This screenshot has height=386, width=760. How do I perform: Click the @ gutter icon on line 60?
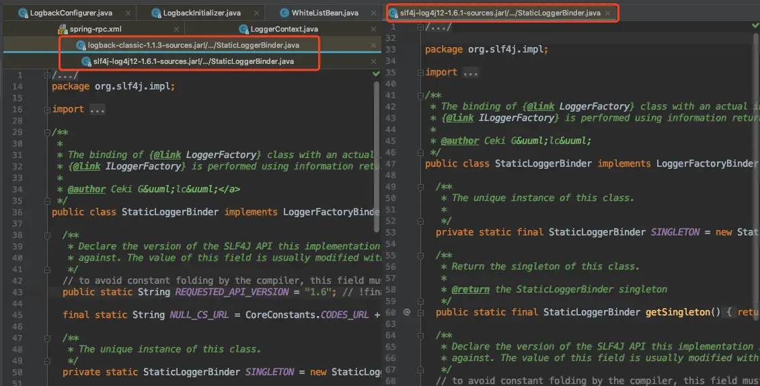click(407, 312)
